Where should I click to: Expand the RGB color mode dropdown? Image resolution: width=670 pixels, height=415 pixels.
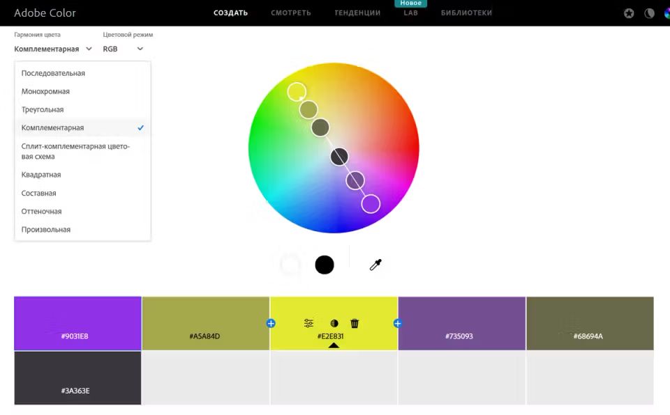coord(123,49)
